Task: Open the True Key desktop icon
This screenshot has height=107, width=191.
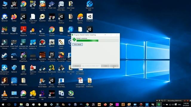Action: coord(14,82)
